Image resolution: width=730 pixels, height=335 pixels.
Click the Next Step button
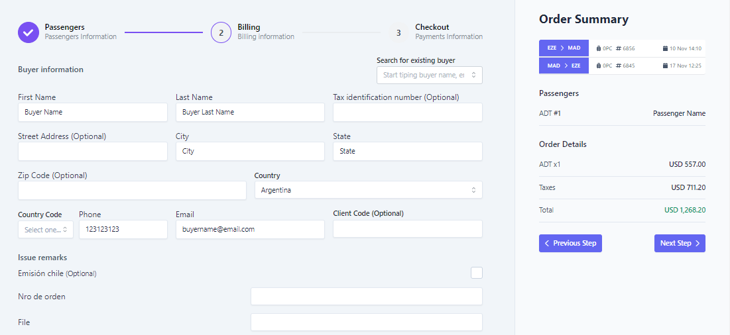pos(680,243)
